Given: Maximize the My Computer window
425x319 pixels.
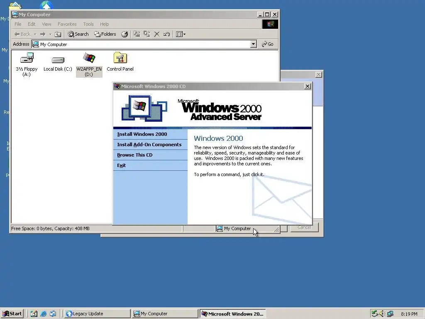Looking at the screenshot, I should (x=267, y=15).
